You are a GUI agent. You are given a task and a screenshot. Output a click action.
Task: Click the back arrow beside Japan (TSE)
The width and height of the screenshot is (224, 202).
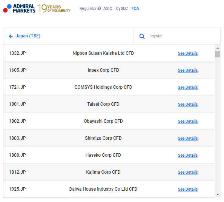pyautogui.click(x=11, y=36)
